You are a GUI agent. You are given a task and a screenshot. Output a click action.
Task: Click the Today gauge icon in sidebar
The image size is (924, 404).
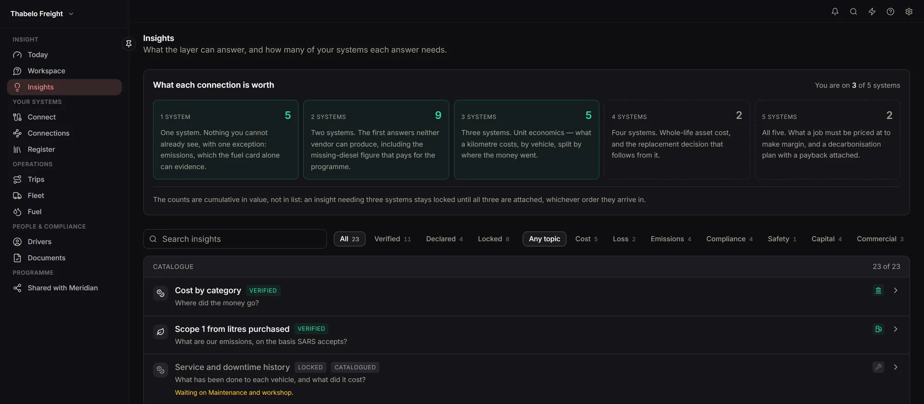tap(18, 55)
